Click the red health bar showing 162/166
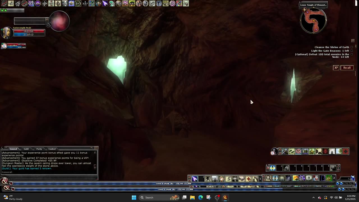The height and width of the screenshot is (202, 359). (x=29, y=31)
